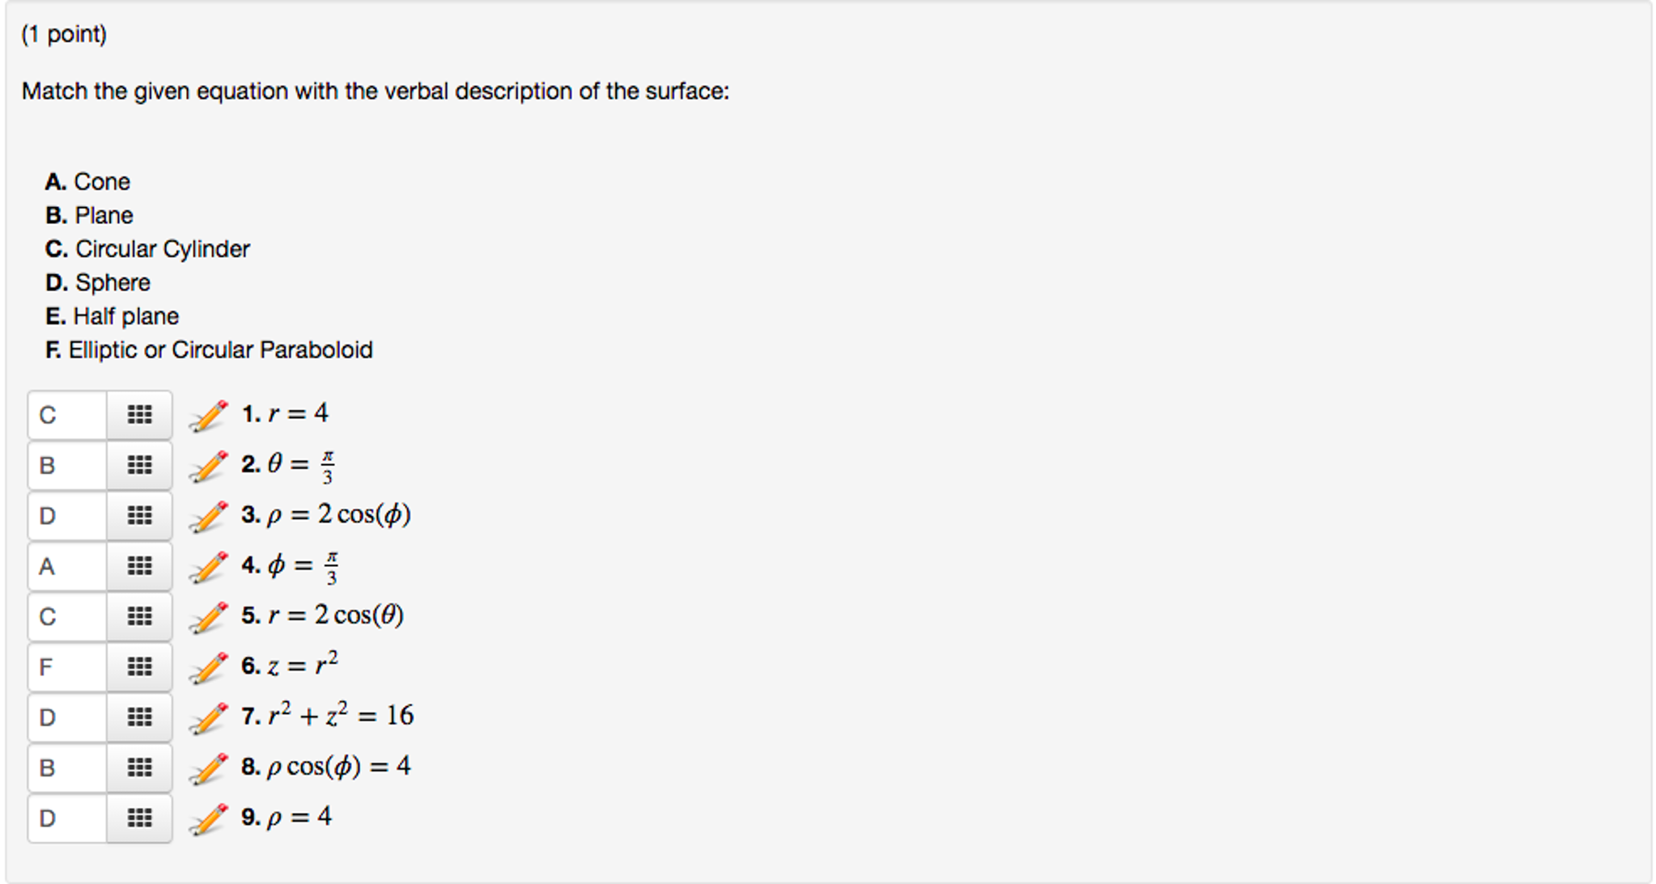Open the grid selector next to question 4

click(x=139, y=566)
